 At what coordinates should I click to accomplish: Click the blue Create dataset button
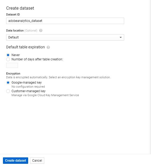16,161
